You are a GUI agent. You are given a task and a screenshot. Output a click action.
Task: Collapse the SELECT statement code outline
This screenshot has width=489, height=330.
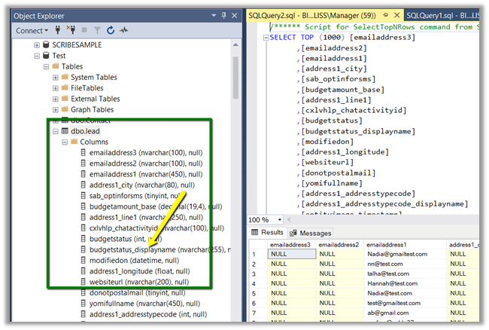[265, 37]
